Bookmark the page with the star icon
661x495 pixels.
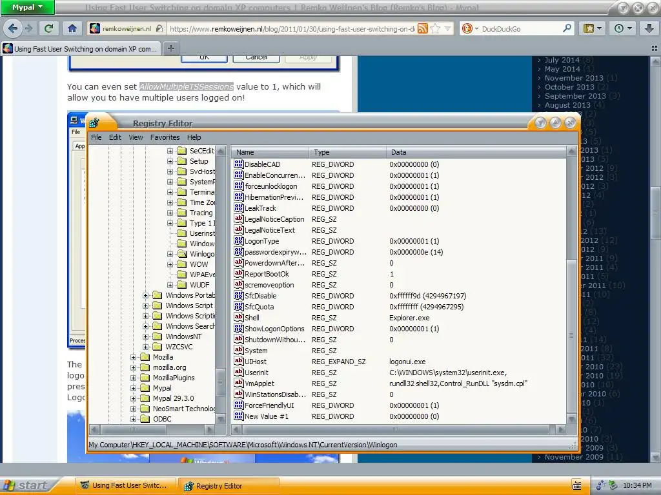coord(436,28)
